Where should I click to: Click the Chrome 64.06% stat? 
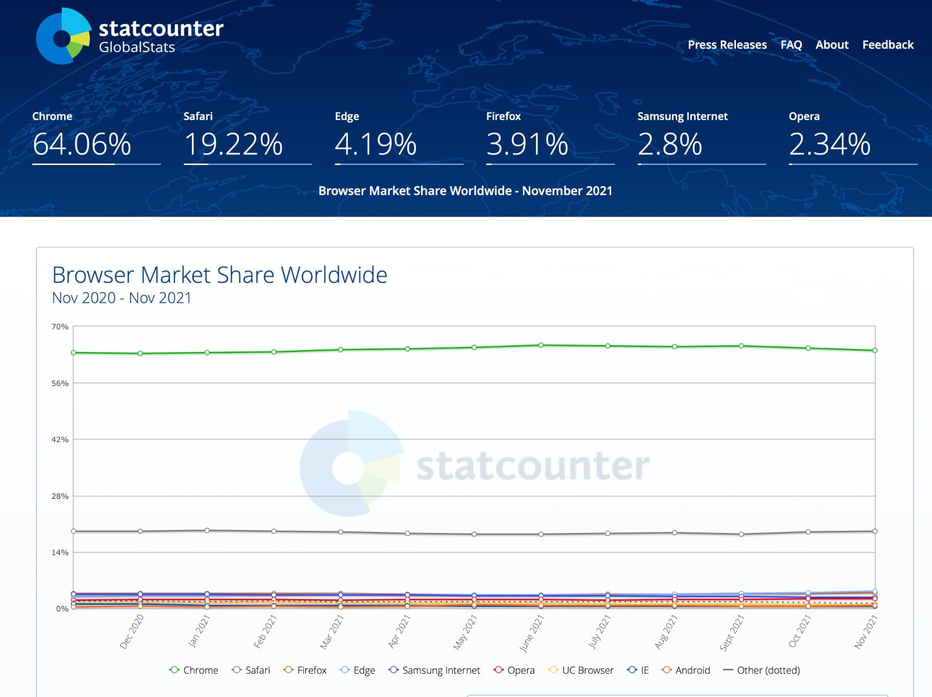(x=82, y=144)
